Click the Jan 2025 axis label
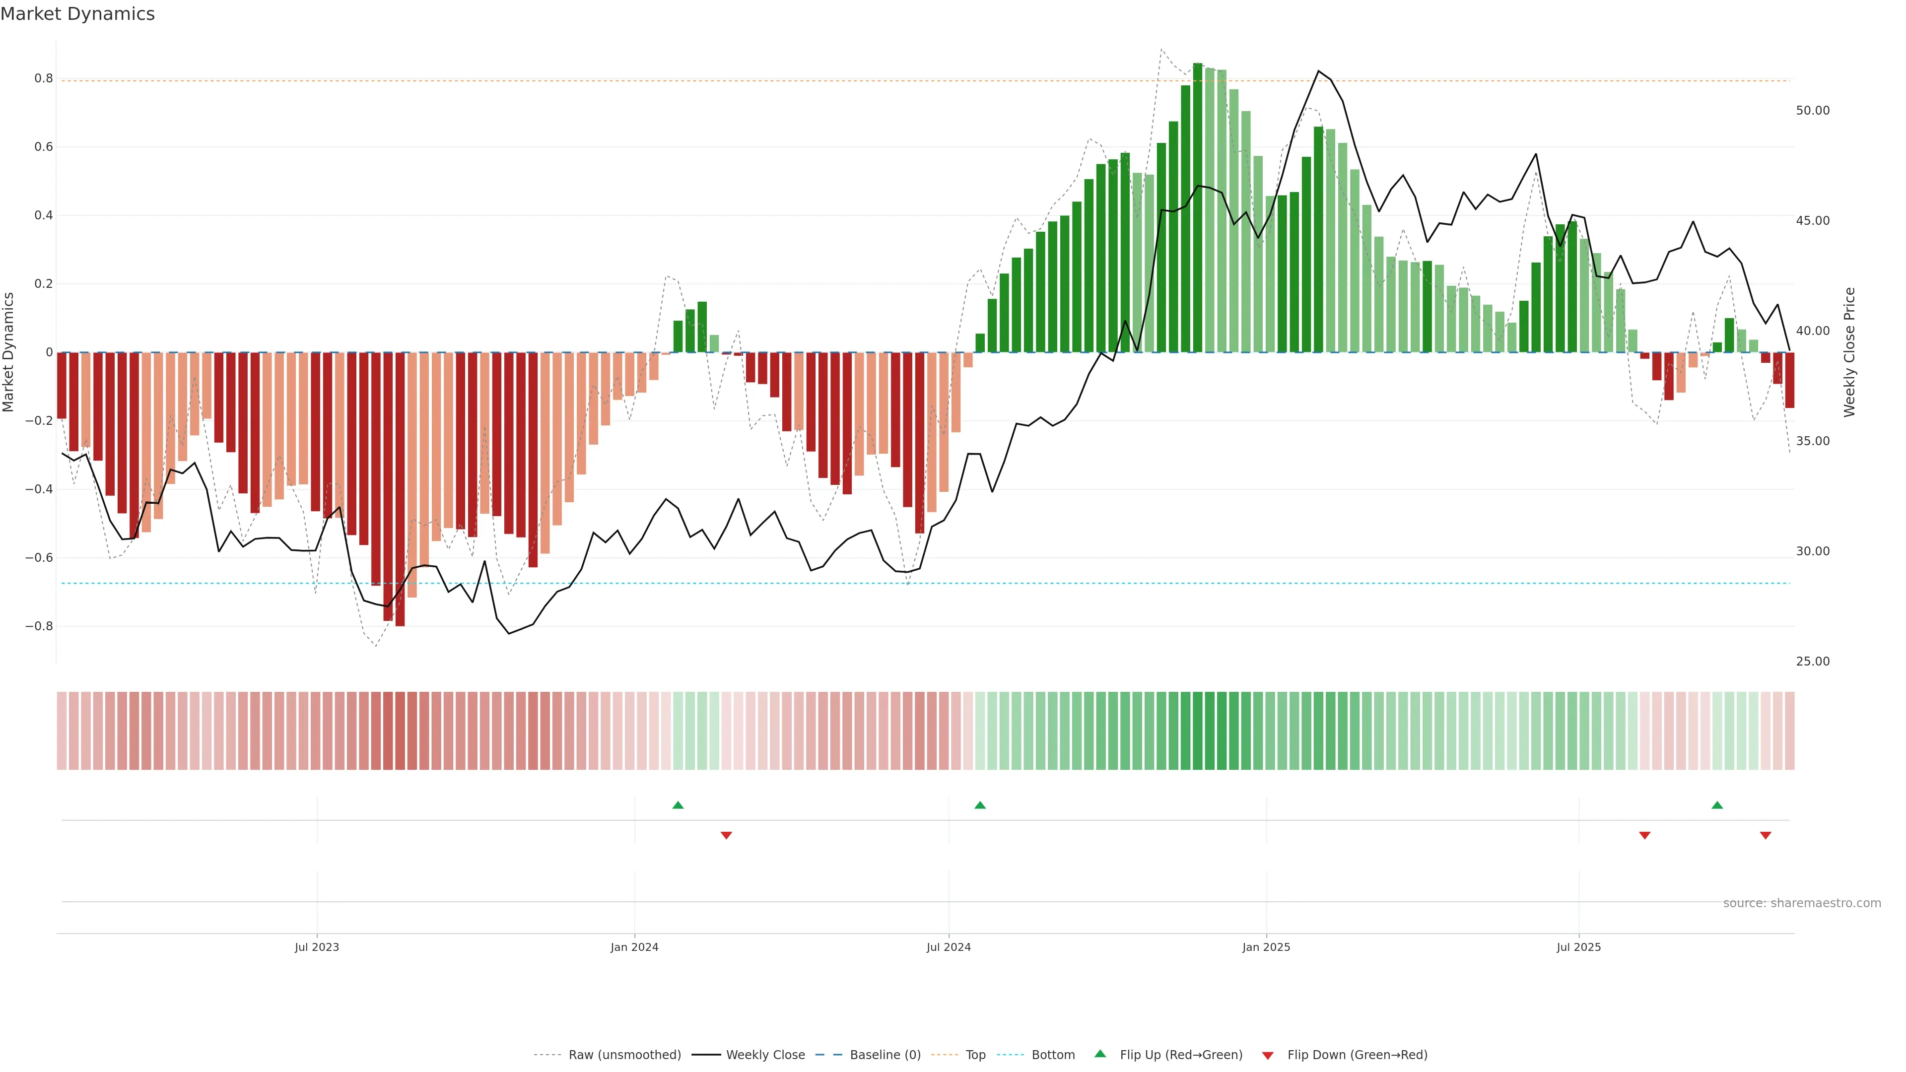The image size is (1906, 1072). (1266, 947)
